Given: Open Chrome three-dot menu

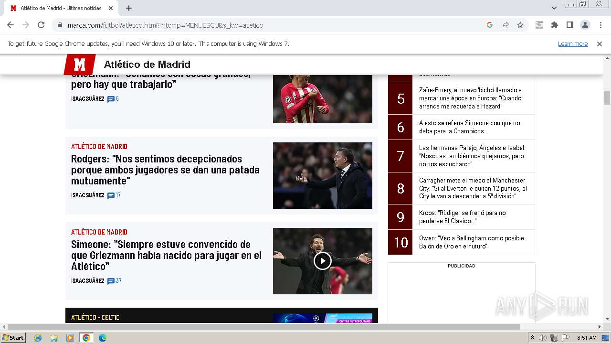Looking at the screenshot, I should click(x=600, y=25).
